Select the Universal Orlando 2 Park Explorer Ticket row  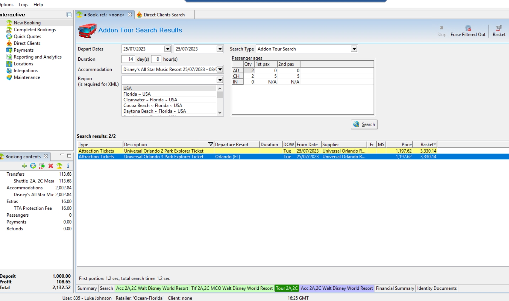(293, 151)
